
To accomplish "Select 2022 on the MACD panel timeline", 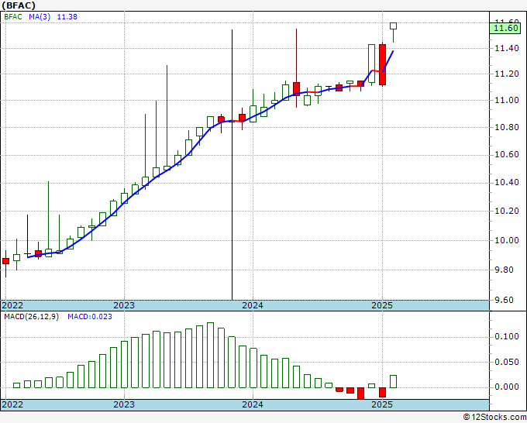I will click(13, 404).
